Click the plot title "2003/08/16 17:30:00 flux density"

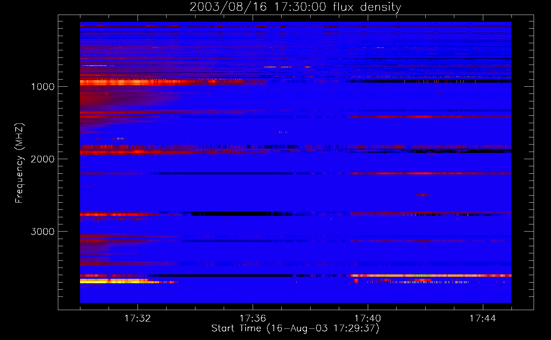coord(295,7)
